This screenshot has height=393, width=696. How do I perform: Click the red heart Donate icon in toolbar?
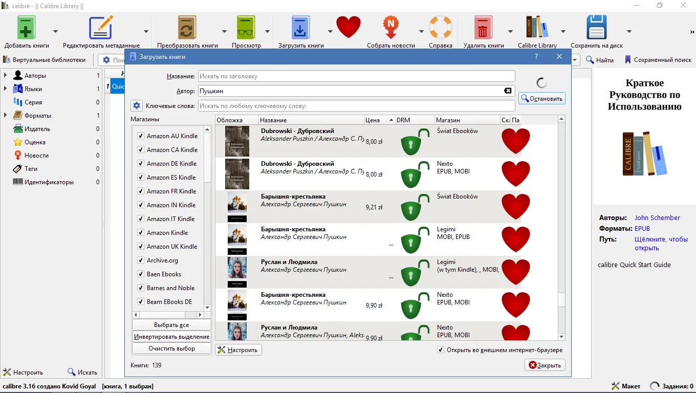(349, 27)
